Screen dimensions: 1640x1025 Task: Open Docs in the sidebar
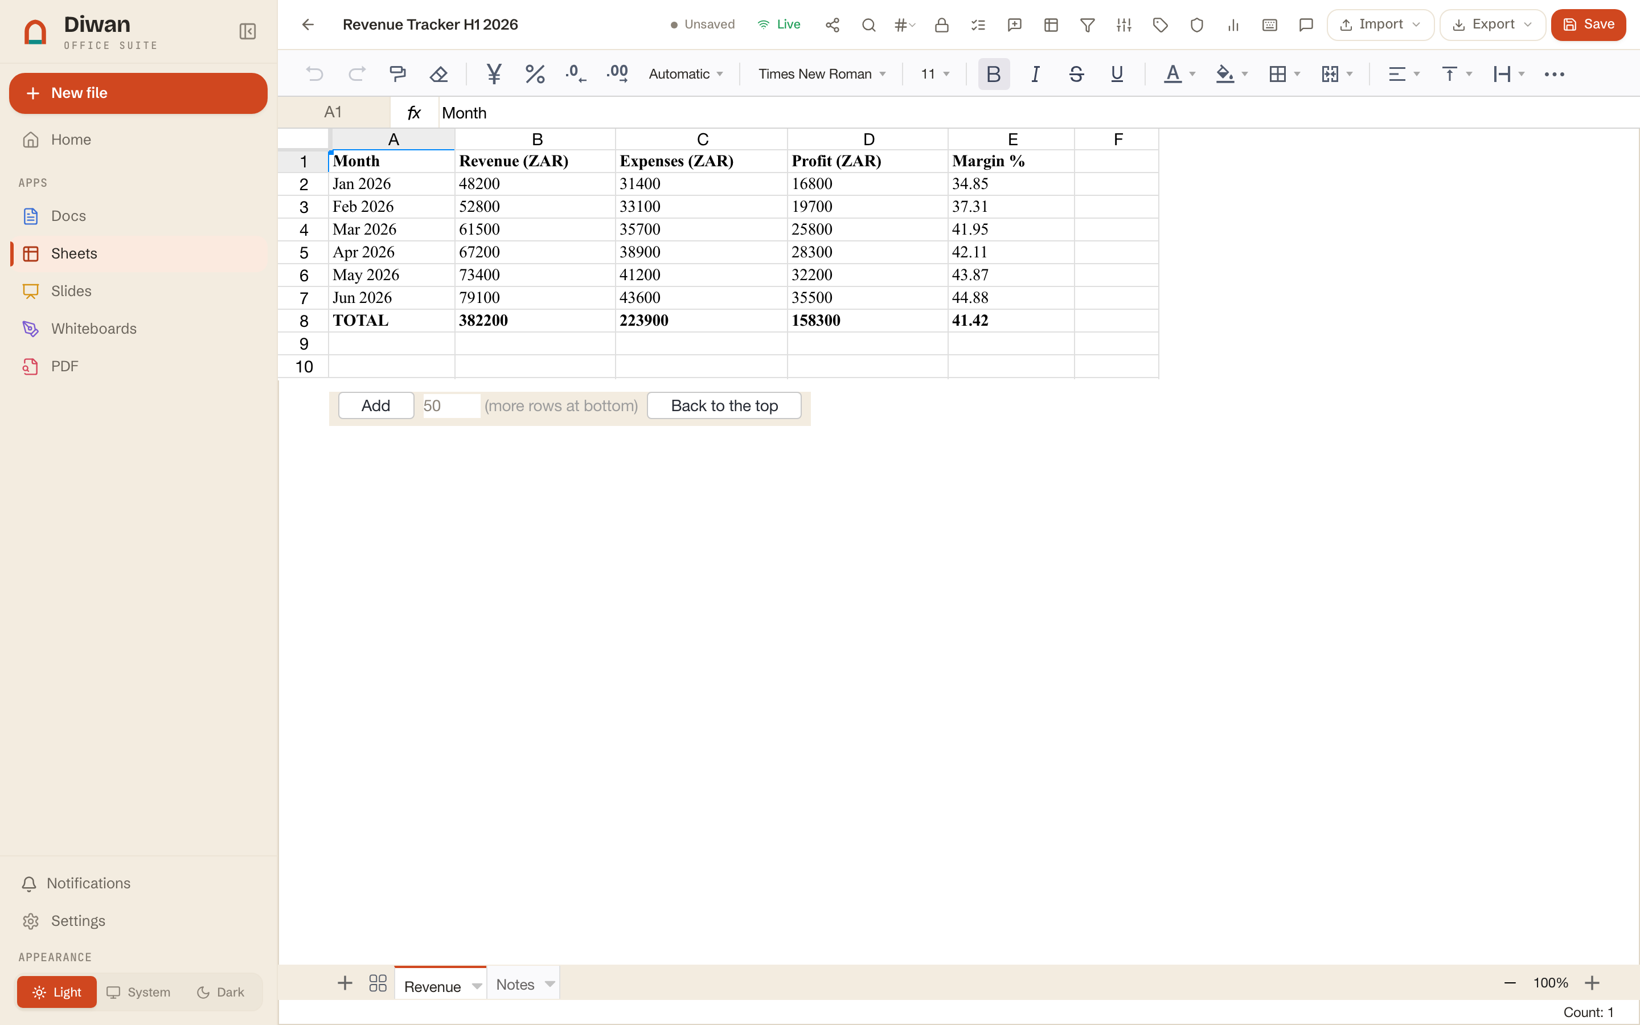(x=138, y=216)
